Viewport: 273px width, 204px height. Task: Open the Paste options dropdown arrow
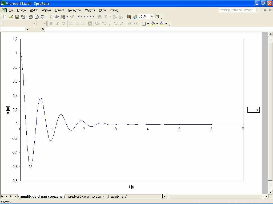[67, 17]
